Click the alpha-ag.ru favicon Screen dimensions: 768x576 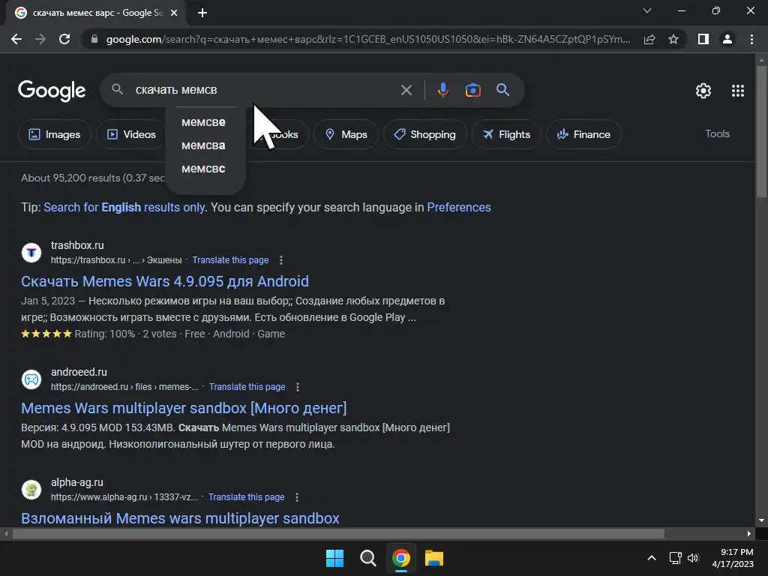pyautogui.click(x=31, y=489)
